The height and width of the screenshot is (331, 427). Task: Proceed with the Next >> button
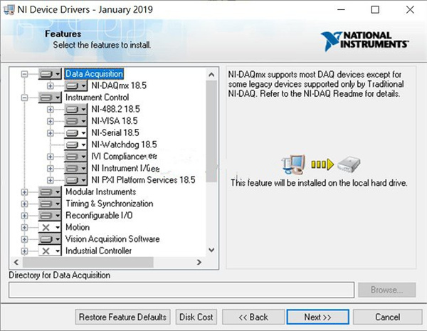coord(318,317)
